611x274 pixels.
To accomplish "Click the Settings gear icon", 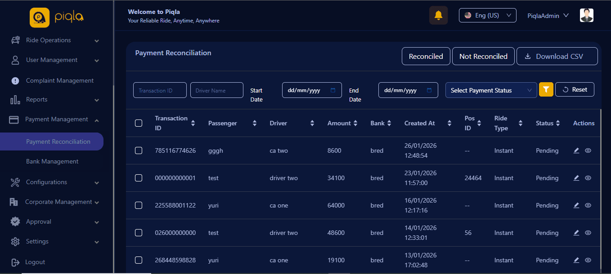I will point(15,242).
